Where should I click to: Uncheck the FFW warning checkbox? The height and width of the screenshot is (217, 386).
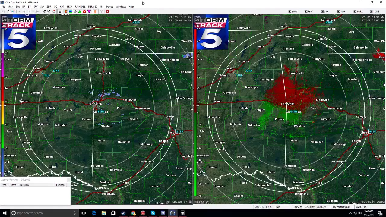pos(306,11)
